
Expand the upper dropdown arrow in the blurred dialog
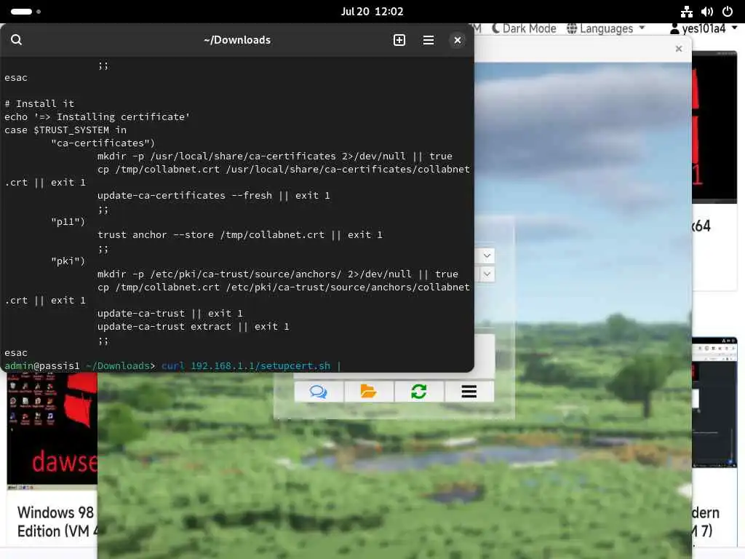(x=487, y=255)
